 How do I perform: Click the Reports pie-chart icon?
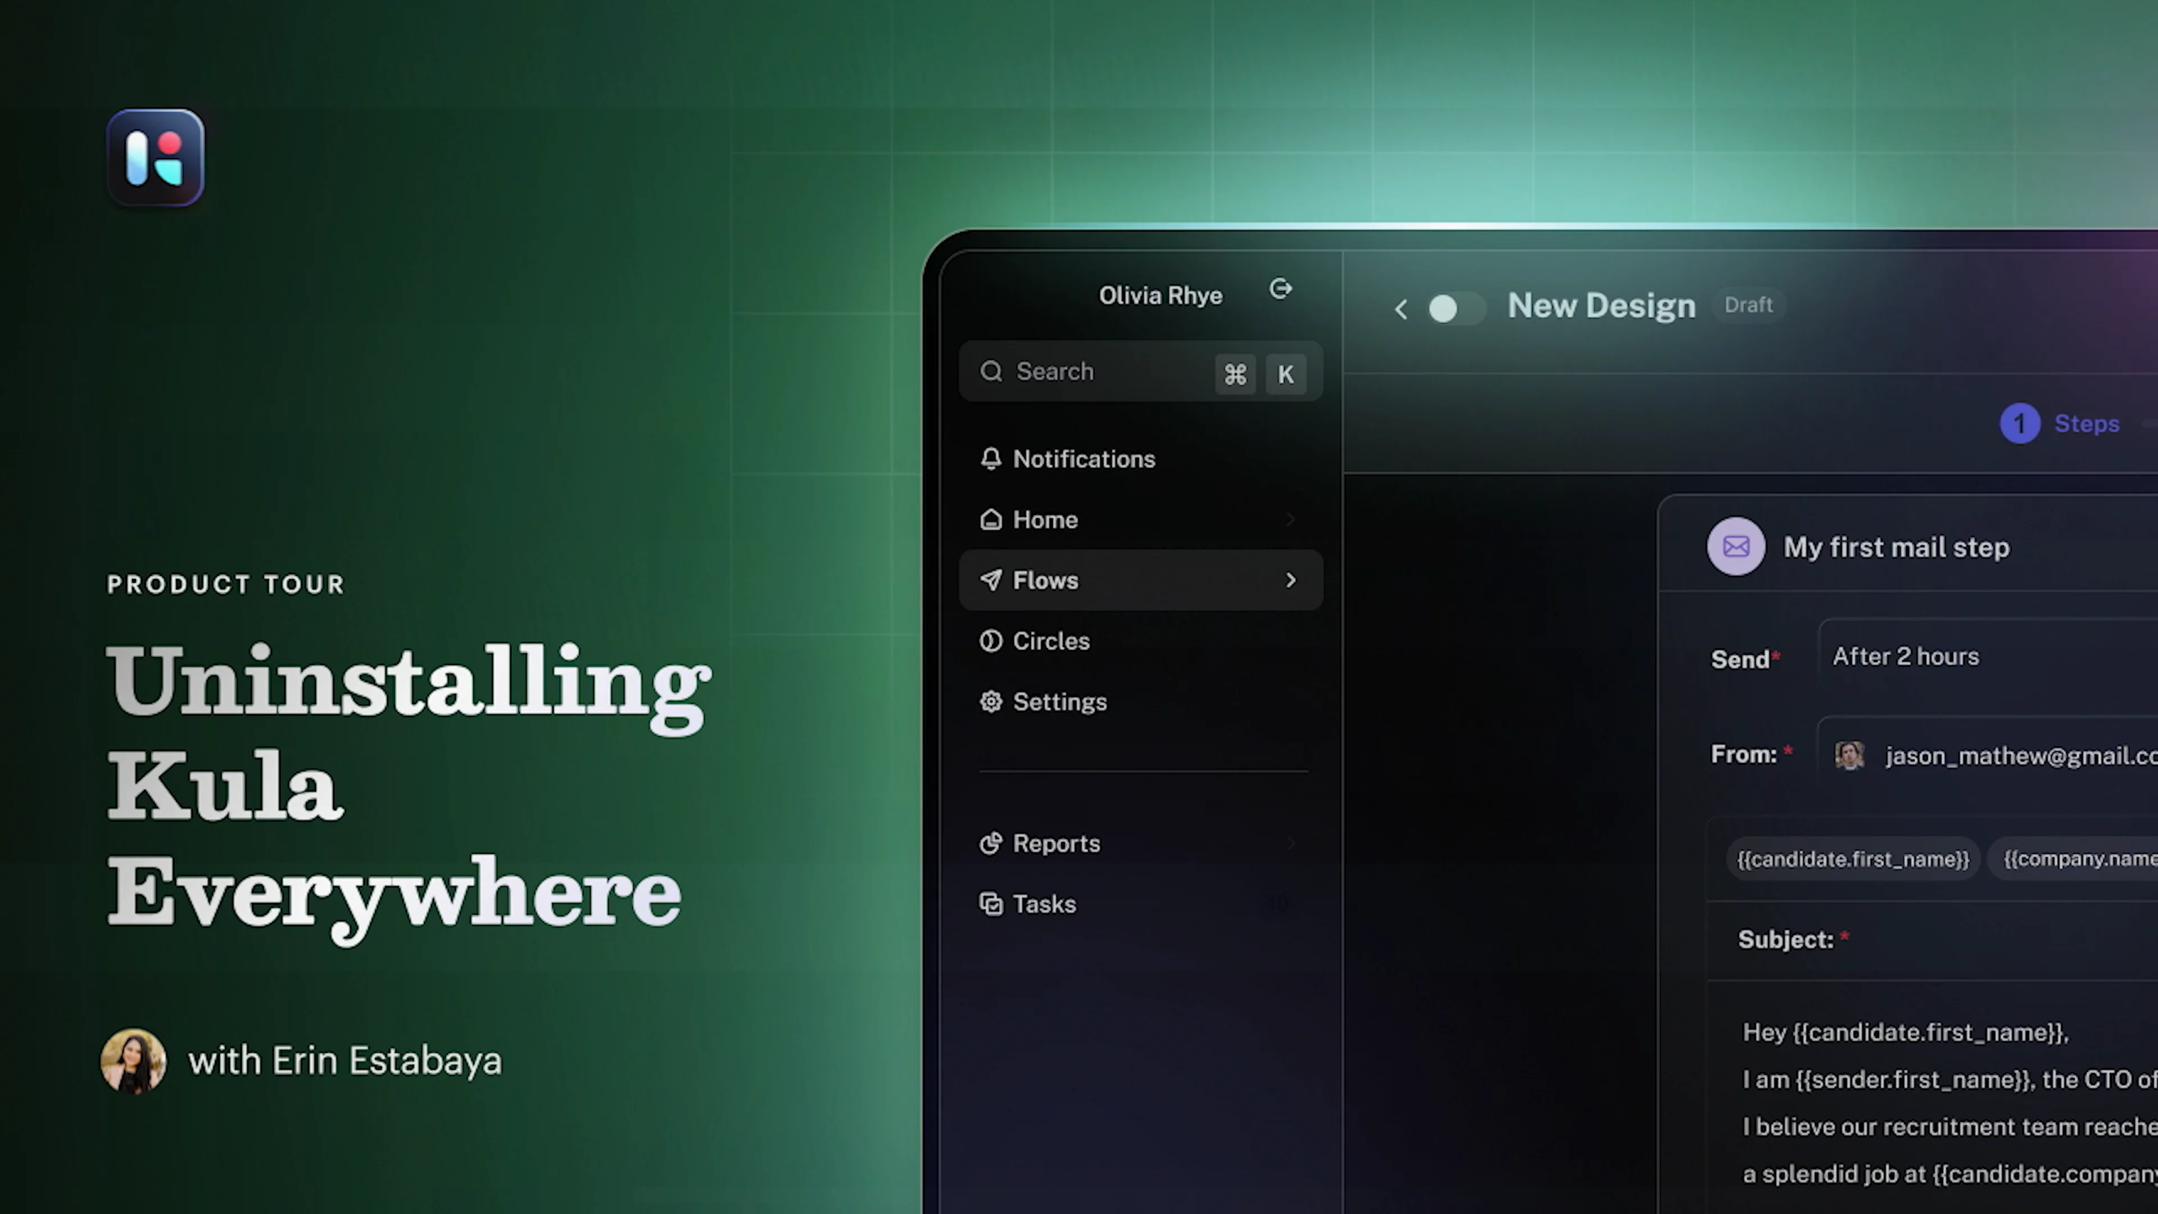tap(992, 844)
